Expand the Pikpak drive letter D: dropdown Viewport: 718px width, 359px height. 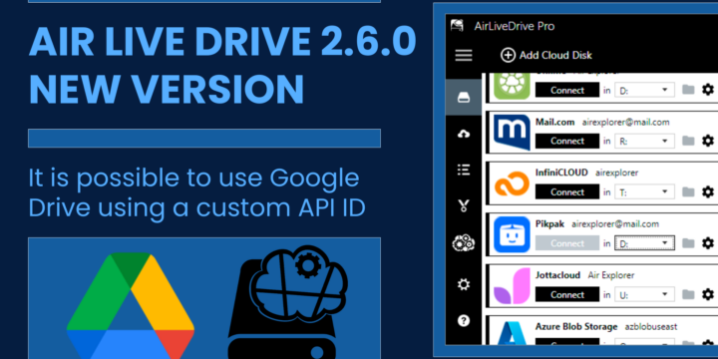pyautogui.click(x=644, y=243)
